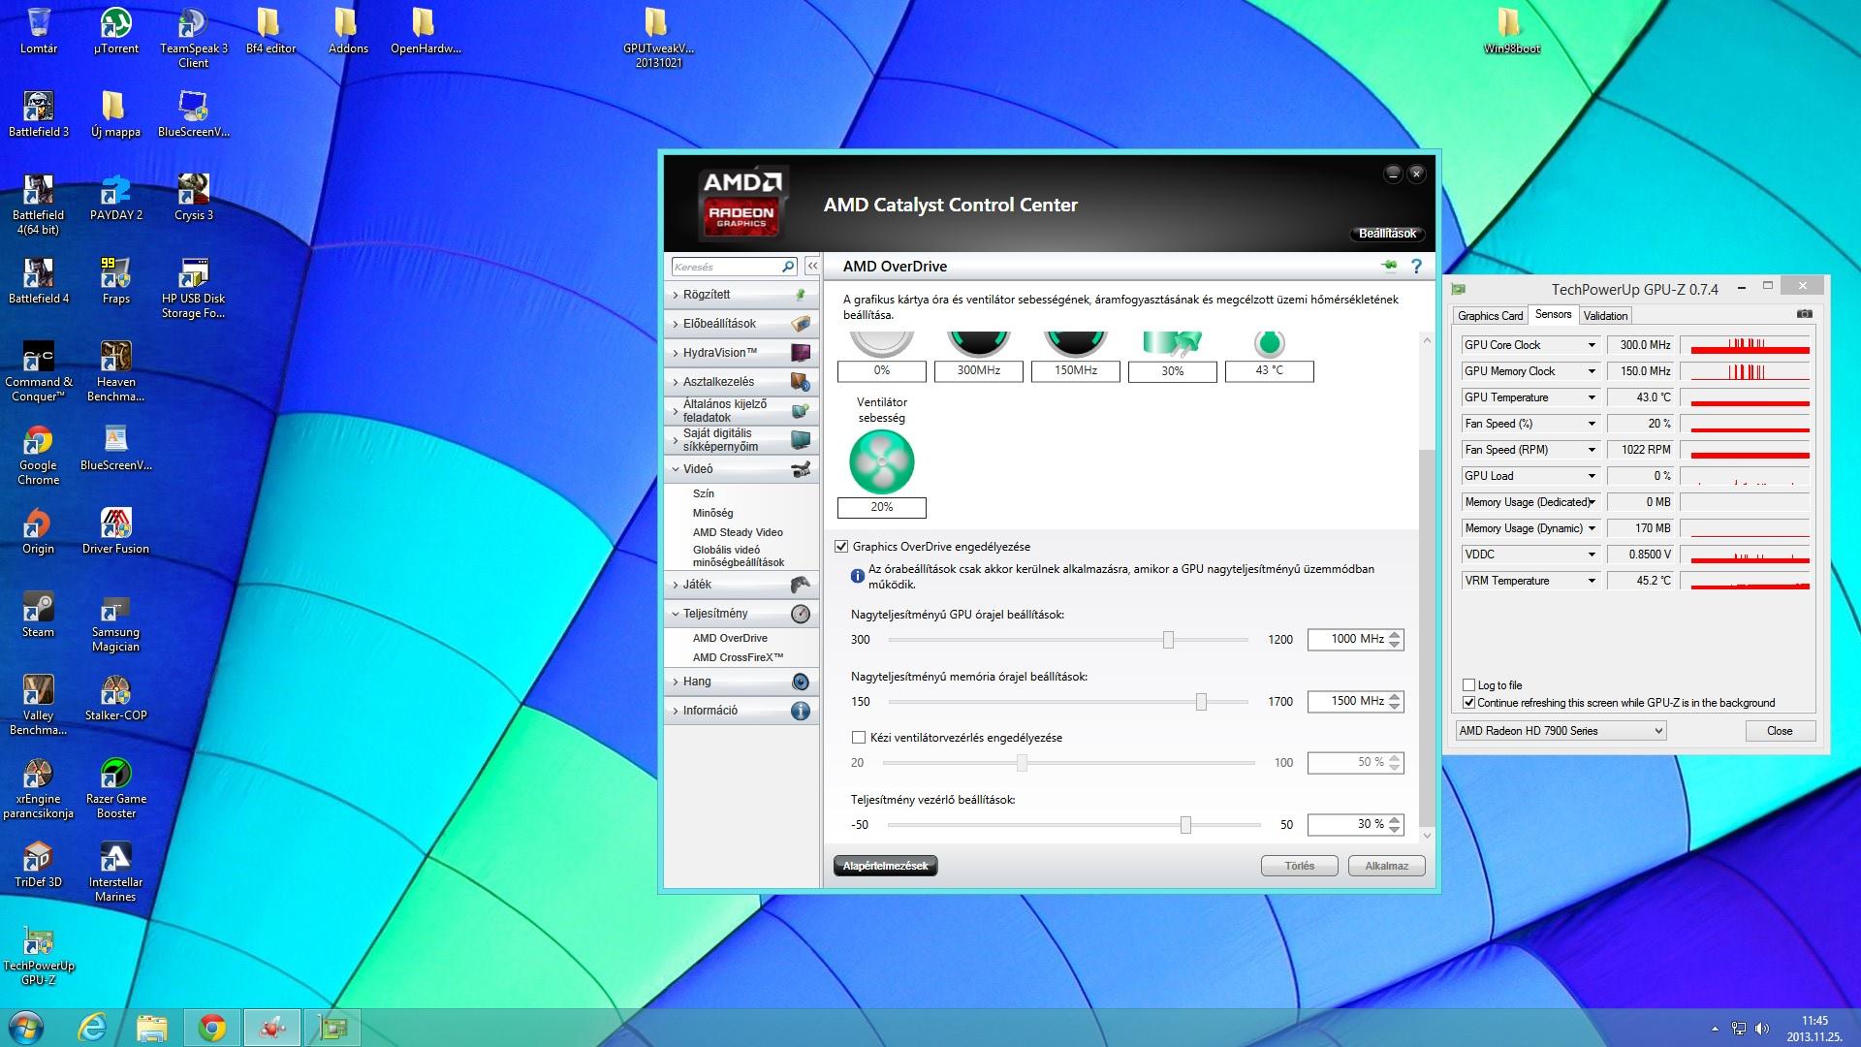This screenshot has height=1047, width=1861.
Task: Open the TeamSpeak 3 Client desktop icon
Action: point(193,37)
